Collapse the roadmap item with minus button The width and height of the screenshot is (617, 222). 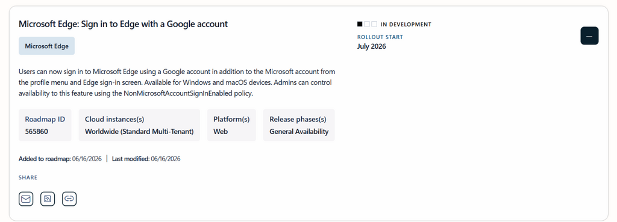[589, 35]
